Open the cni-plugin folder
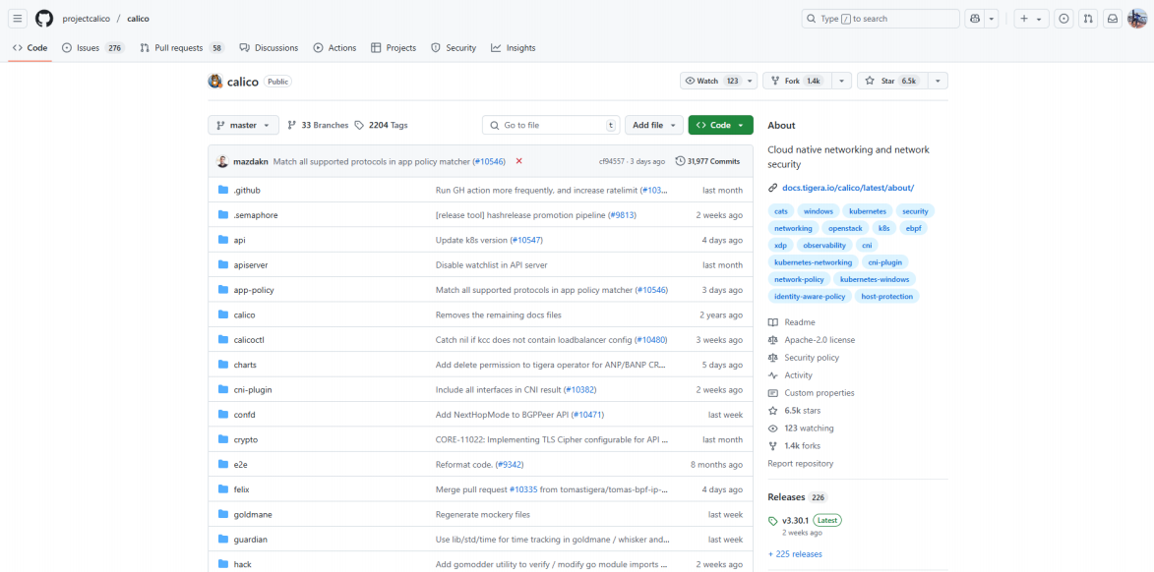Viewport: 1154px width, 572px height. click(253, 389)
